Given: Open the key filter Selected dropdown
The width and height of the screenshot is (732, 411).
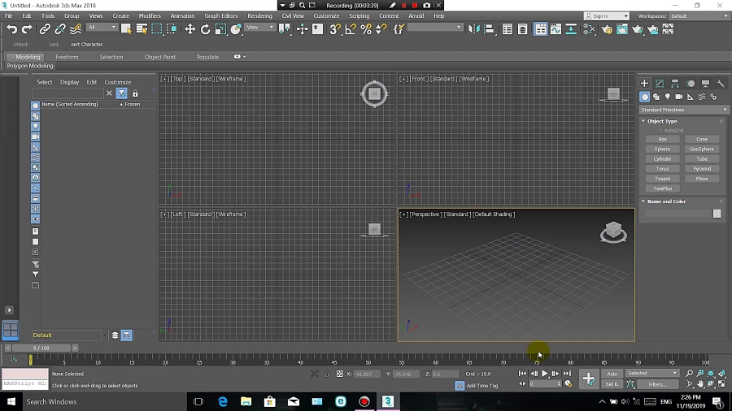Looking at the screenshot, I should pos(651,374).
